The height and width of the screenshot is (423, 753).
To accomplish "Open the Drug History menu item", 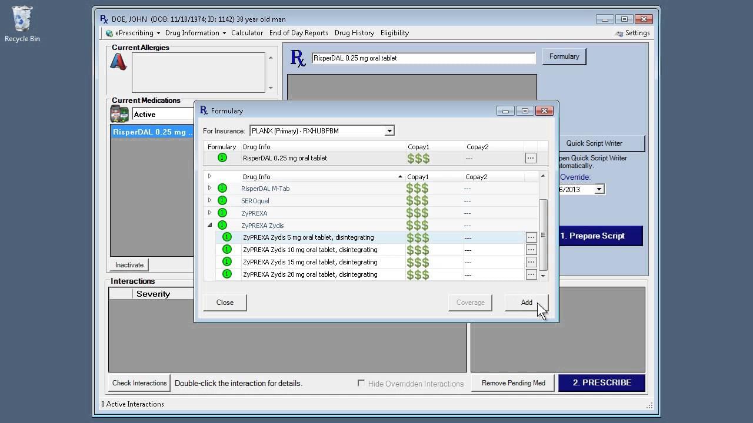I will point(354,33).
